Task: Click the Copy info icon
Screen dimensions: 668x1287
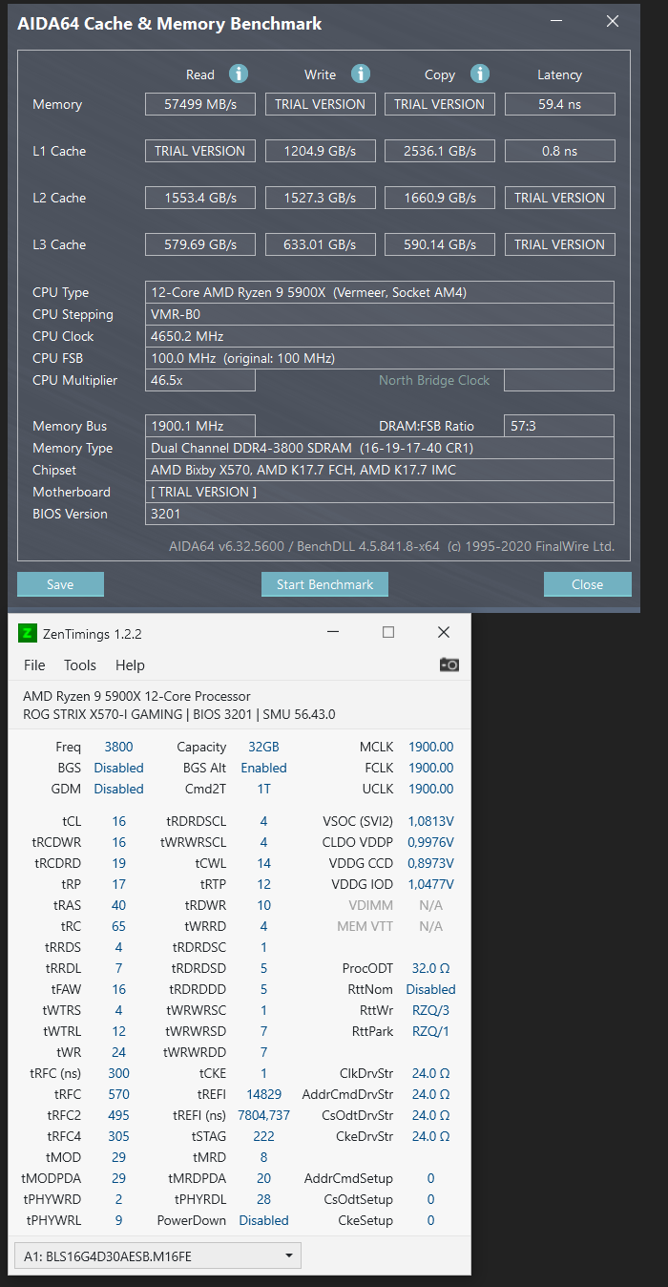Action: pos(480,74)
